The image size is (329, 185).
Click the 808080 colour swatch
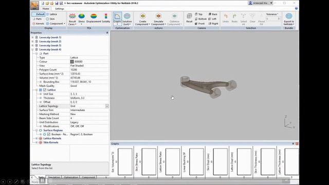72,62
